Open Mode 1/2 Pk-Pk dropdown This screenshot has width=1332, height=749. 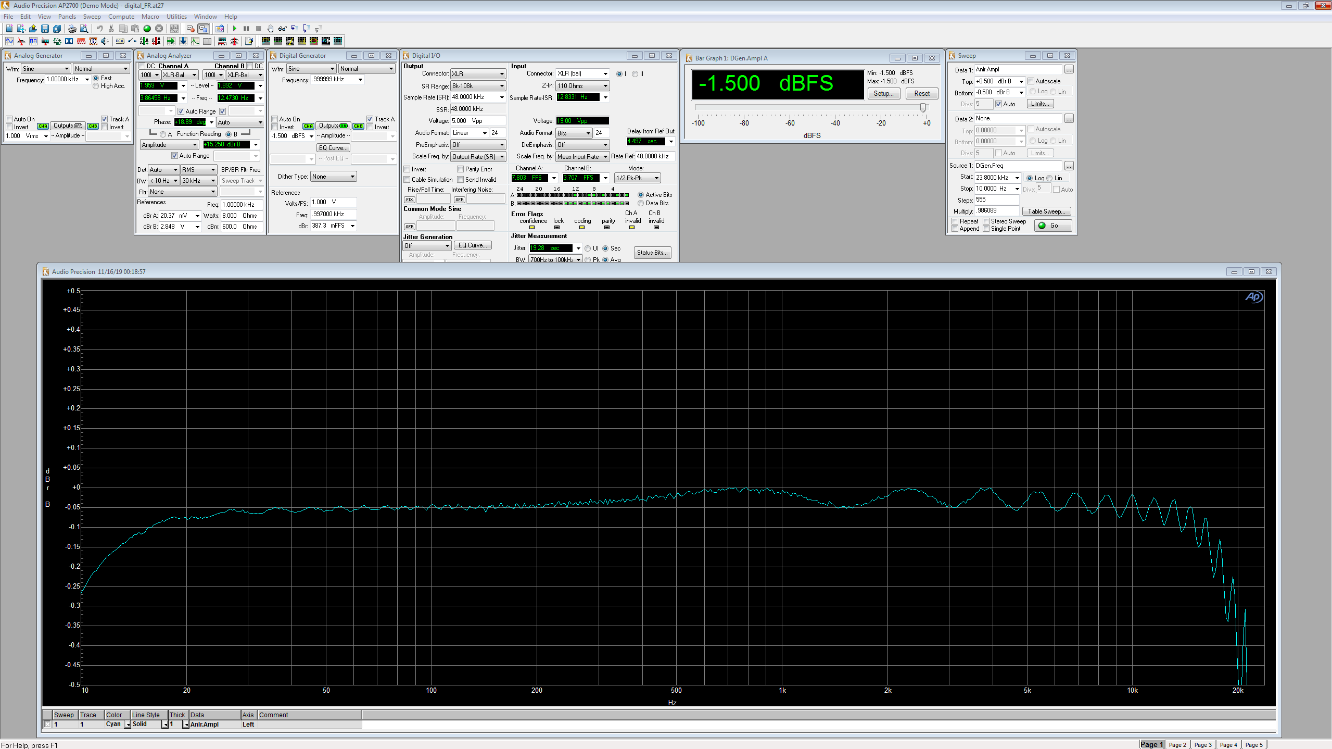click(x=637, y=178)
